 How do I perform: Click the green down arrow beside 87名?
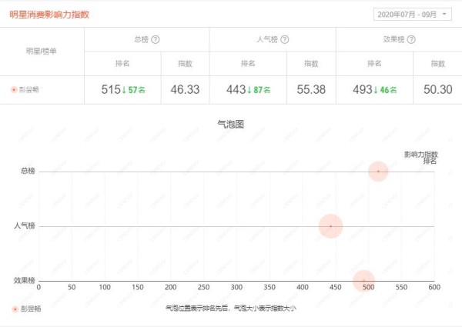pyautogui.click(x=249, y=90)
